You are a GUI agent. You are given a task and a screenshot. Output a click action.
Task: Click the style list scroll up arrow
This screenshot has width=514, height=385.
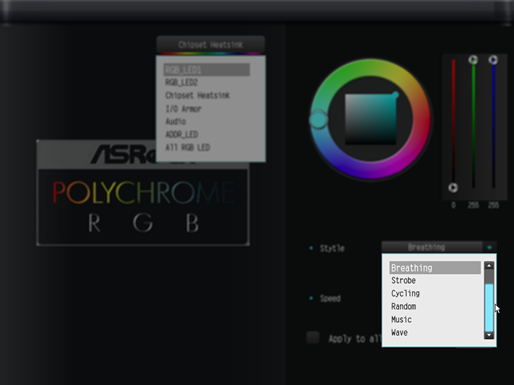[x=489, y=266]
